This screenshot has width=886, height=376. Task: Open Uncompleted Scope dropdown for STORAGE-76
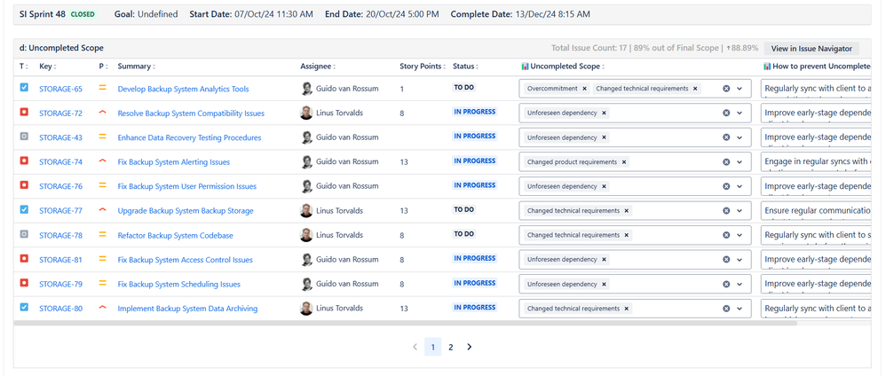coord(740,186)
